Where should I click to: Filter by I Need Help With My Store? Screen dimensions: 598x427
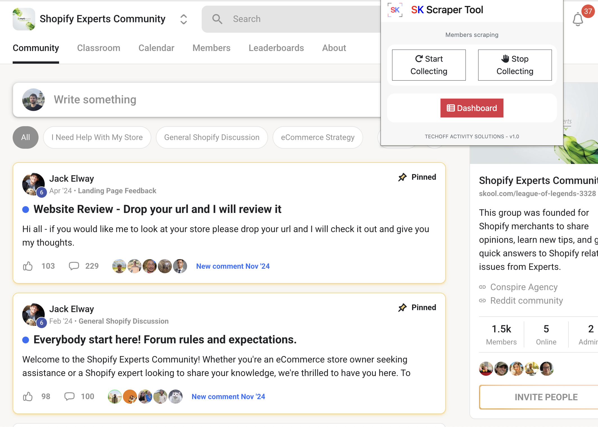(97, 137)
